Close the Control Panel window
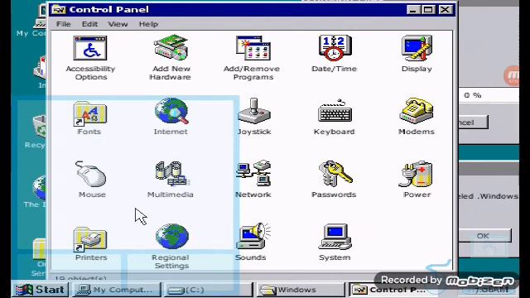530x298 pixels. (446, 9)
